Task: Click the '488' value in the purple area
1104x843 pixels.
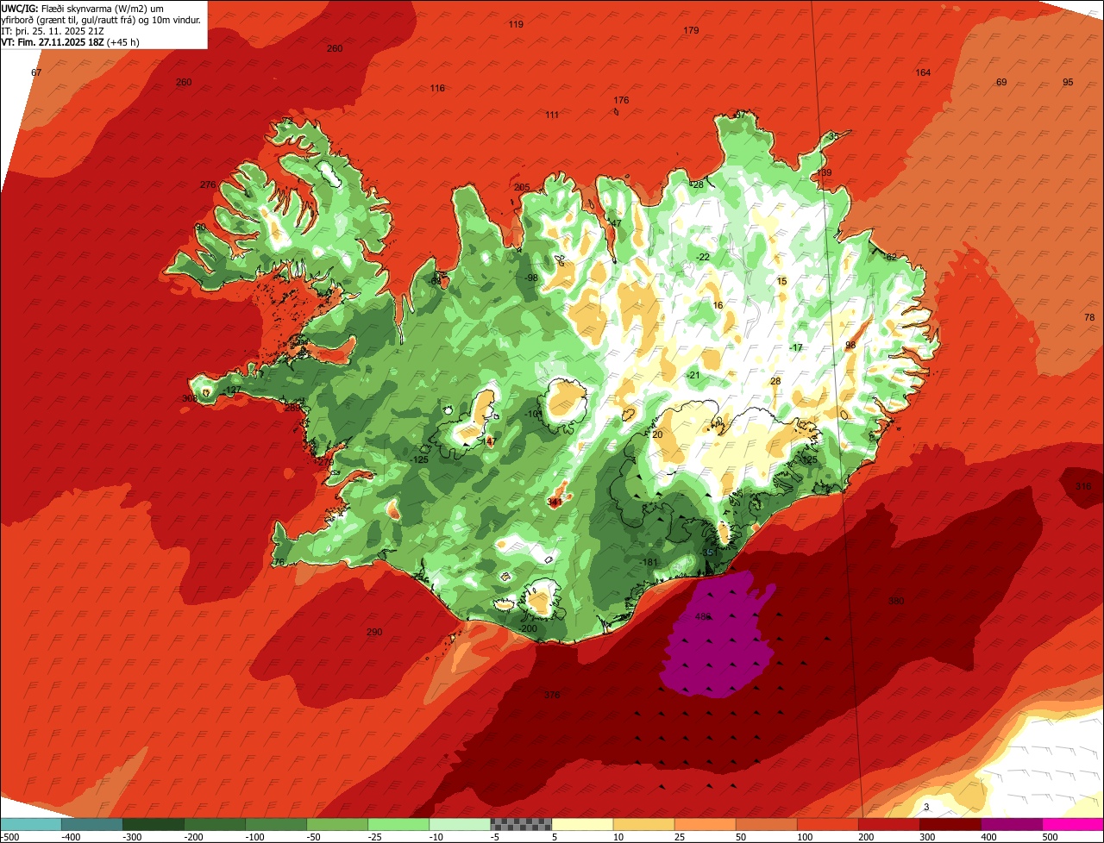Action: coord(702,617)
